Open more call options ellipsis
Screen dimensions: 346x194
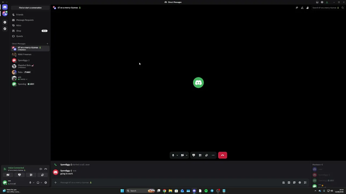213,155
